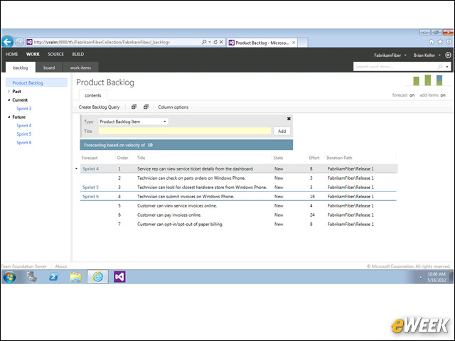Open row menu arrow for Service rep item
This screenshot has width=455, height=341.
pyautogui.click(x=76, y=169)
